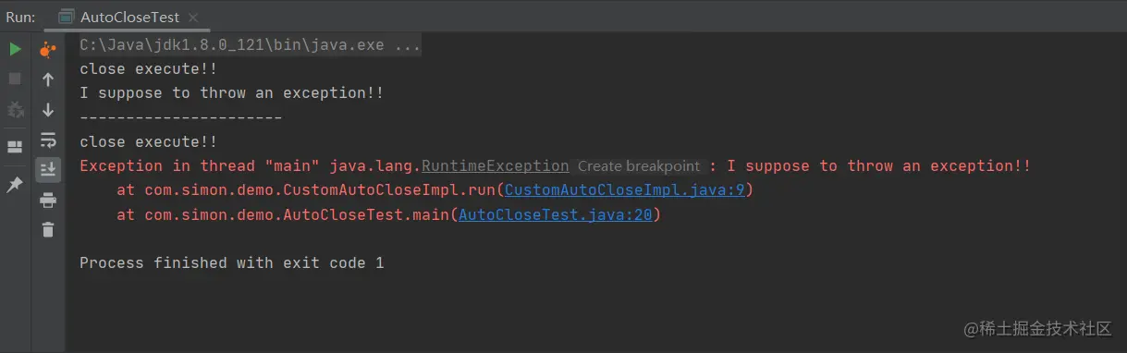
Task: Click the white "I suppose to throw" line
Action: pyautogui.click(x=231, y=92)
